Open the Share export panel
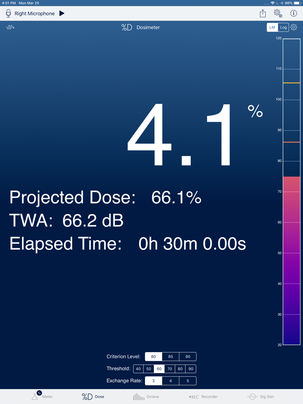Viewport: 303px width, 404px height. click(263, 13)
